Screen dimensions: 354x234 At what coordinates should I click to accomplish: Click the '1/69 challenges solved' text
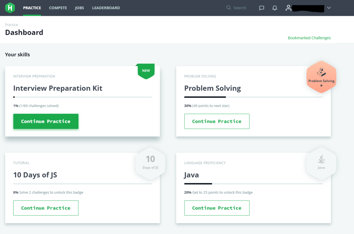point(39,106)
